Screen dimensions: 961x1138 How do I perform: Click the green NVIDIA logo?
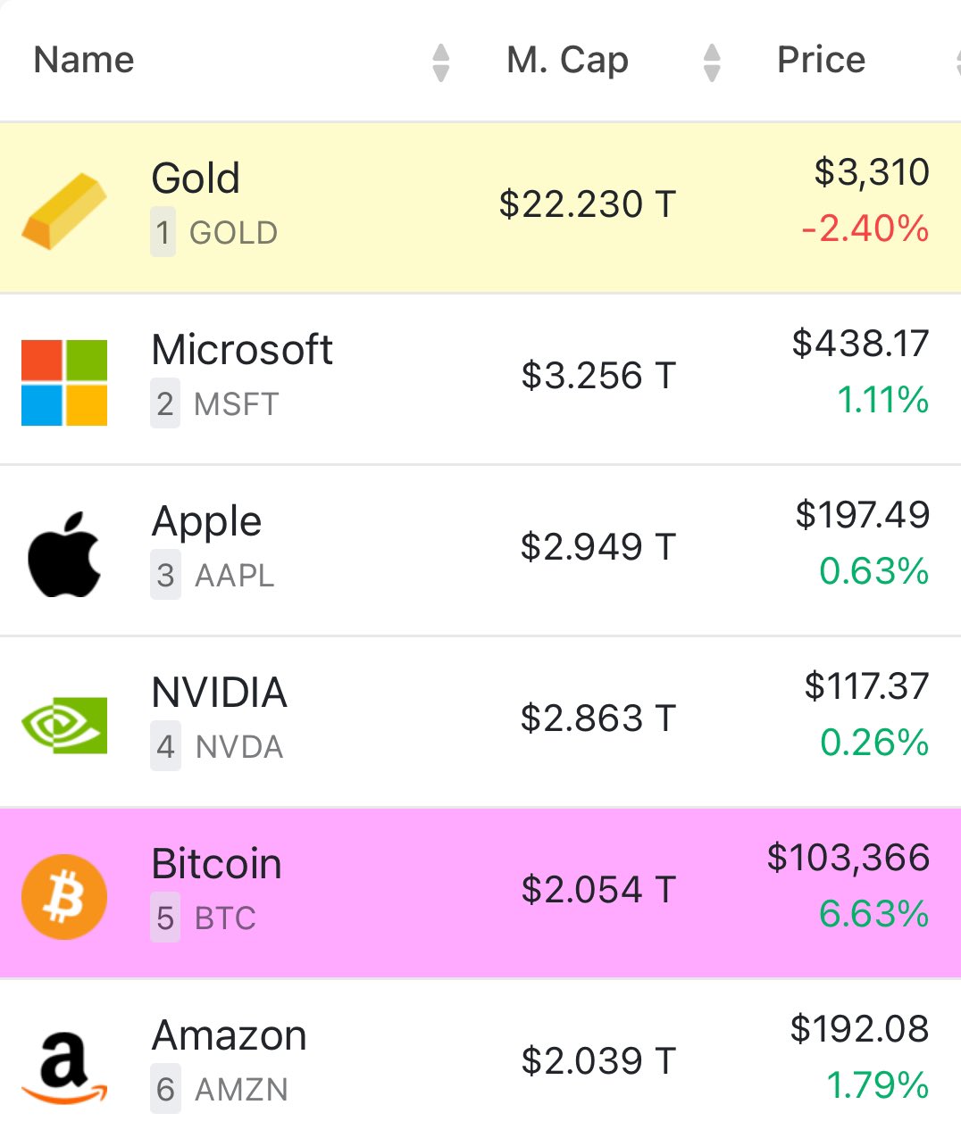pos(64,725)
